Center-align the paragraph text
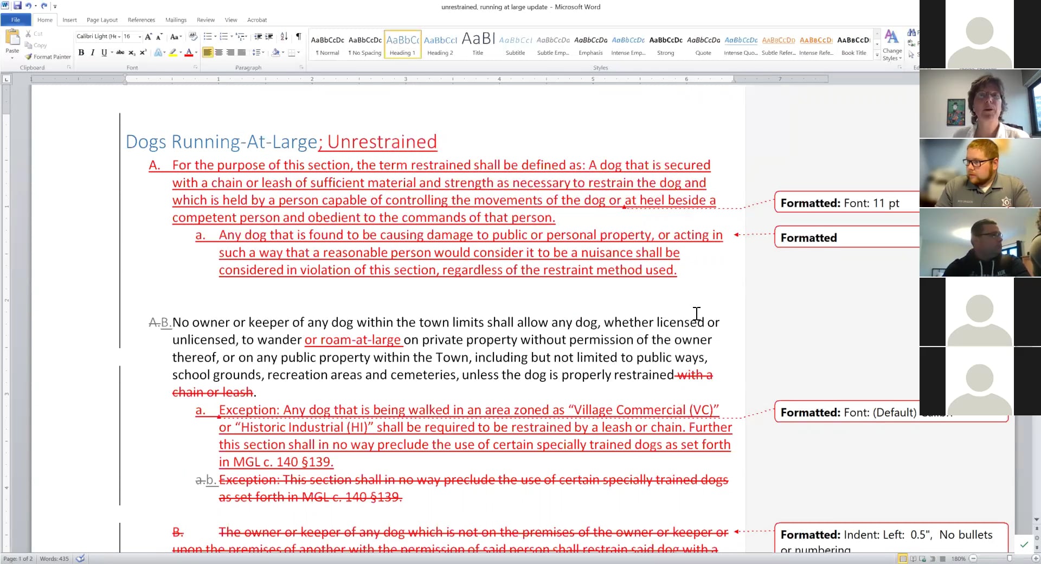 click(x=219, y=53)
